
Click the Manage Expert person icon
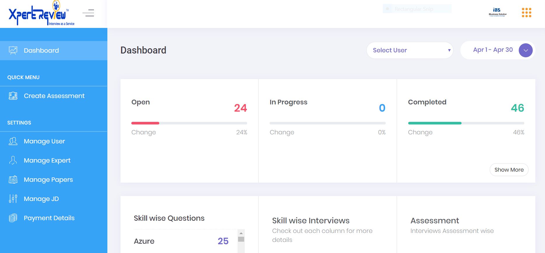coord(13,161)
